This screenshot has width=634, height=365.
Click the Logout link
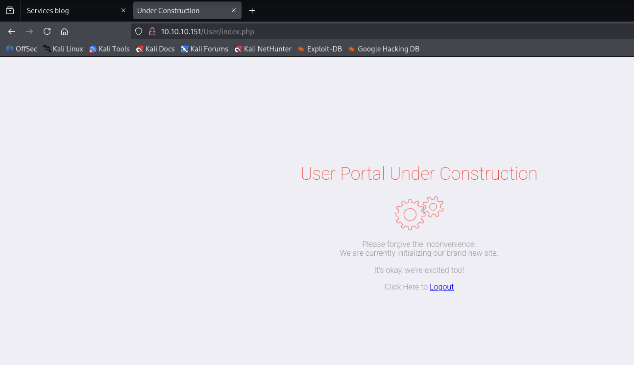[x=441, y=287]
